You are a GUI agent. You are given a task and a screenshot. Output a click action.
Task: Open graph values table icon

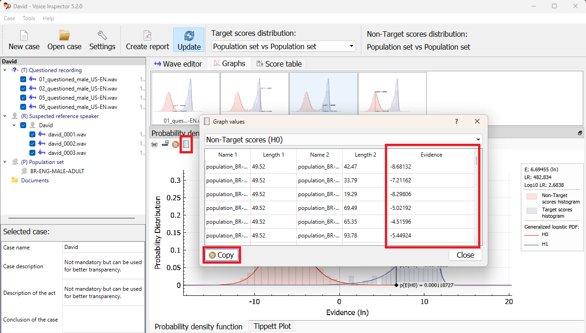[x=186, y=144]
